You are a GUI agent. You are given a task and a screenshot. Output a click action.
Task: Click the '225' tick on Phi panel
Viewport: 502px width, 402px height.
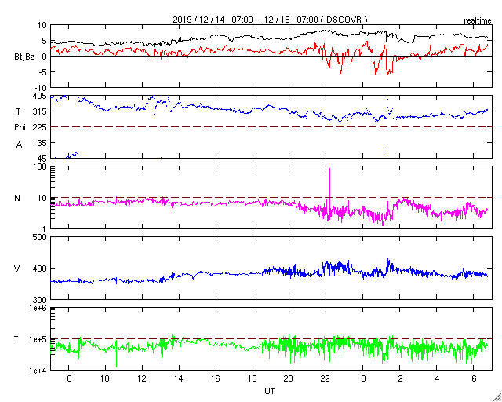(x=40, y=128)
